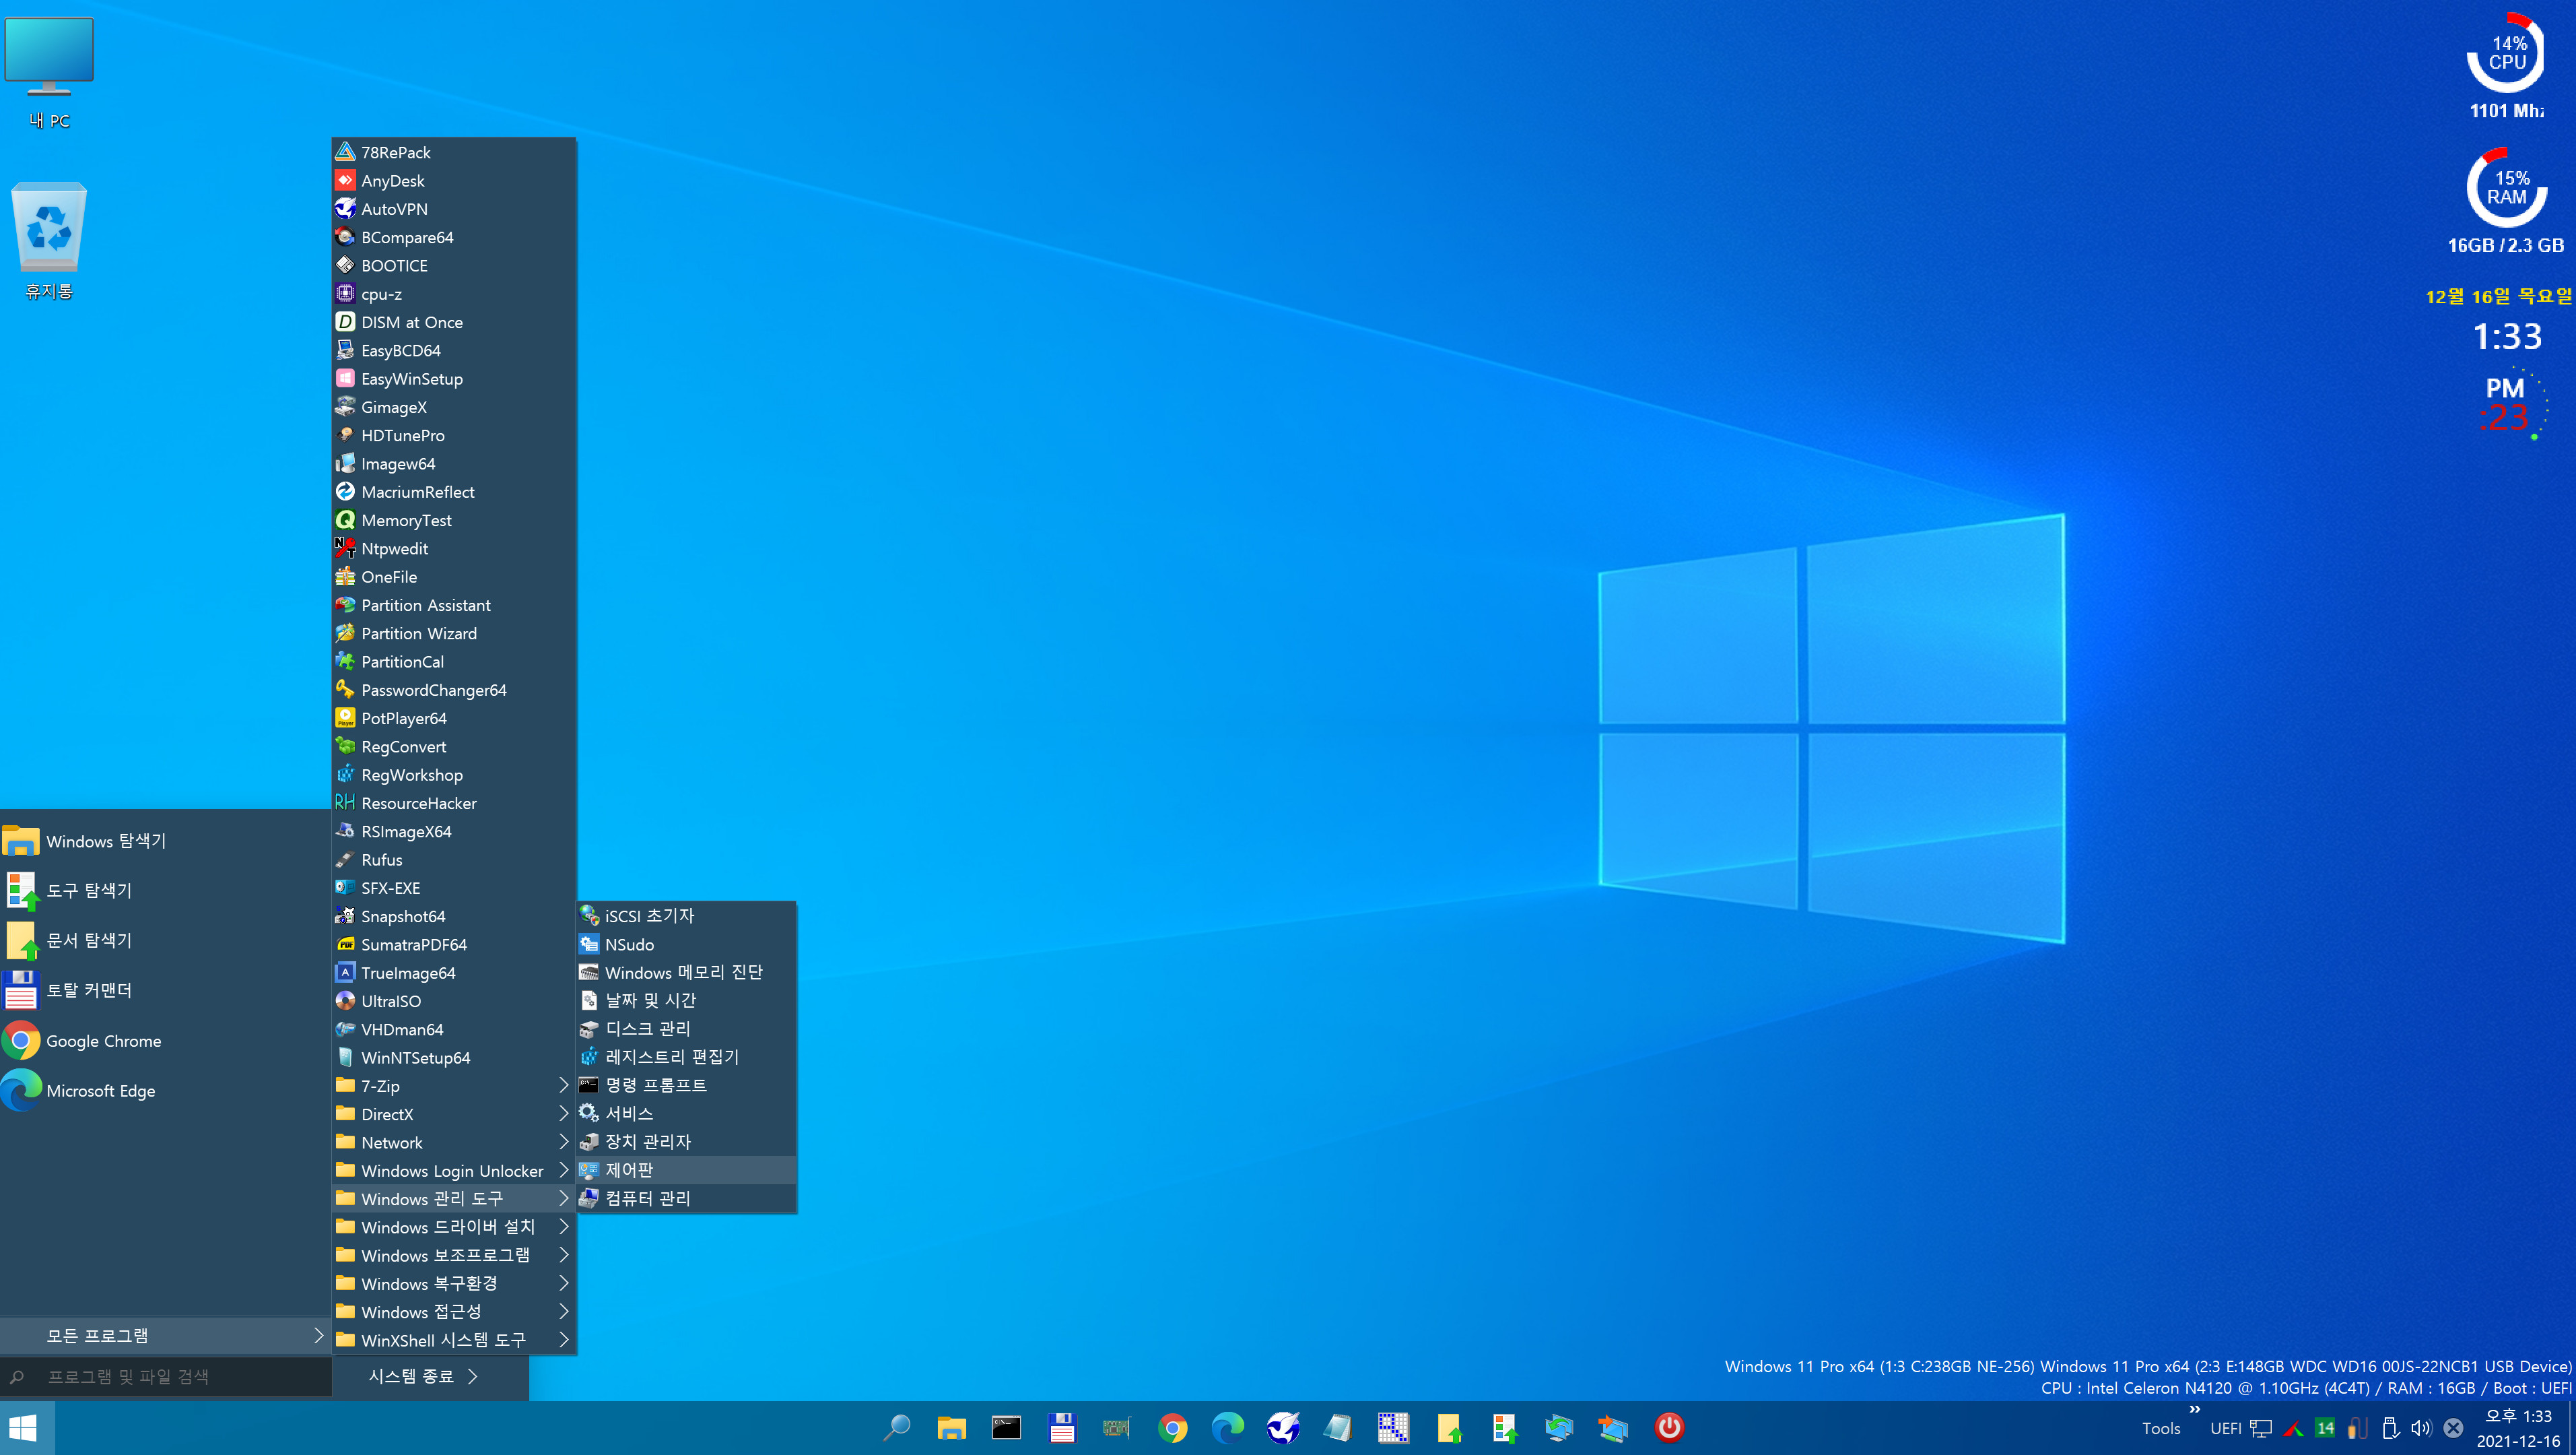Viewport: 2576px width, 1455px height.
Task: Click the volume icon in system tray
Action: point(2421,1428)
